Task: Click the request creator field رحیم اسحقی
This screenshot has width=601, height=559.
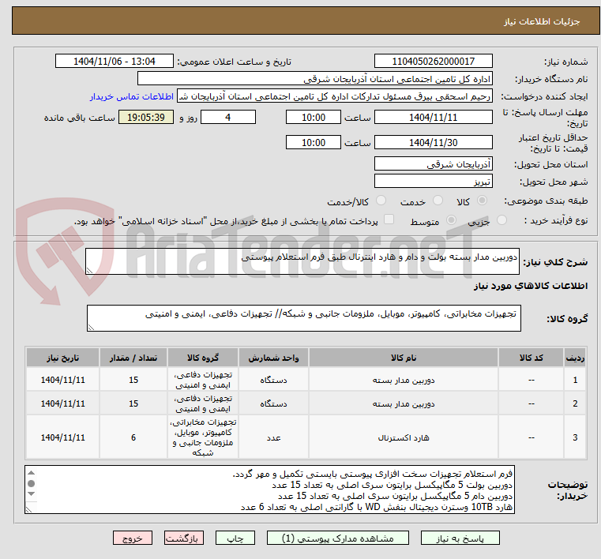Action: 335,96
